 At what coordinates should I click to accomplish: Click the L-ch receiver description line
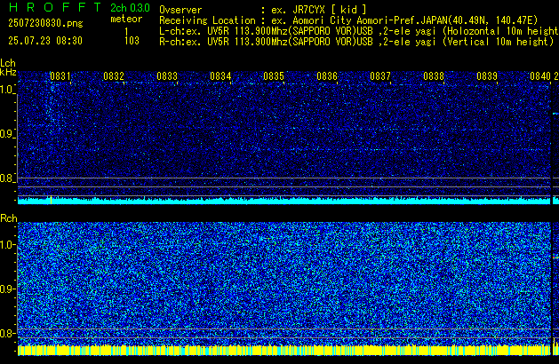pyautogui.click(x=359, y=31)
